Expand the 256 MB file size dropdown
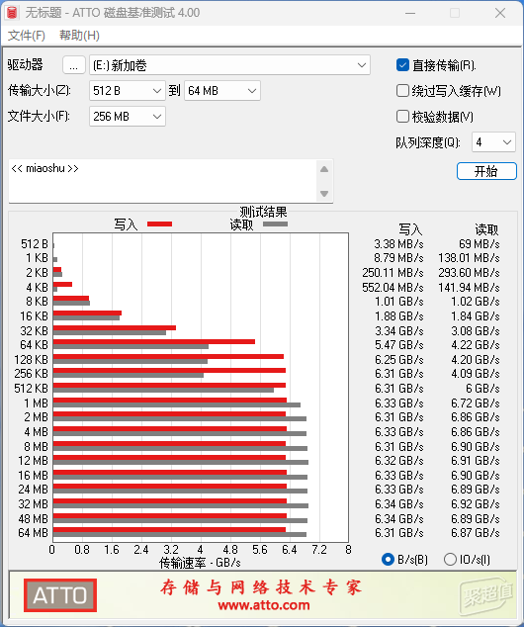This screenshot has height=627, width=524. [x=128, y=117]
